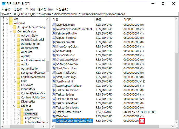Open the 도움말(H) menu
This screenshot has height=129, width=179.
62,9
